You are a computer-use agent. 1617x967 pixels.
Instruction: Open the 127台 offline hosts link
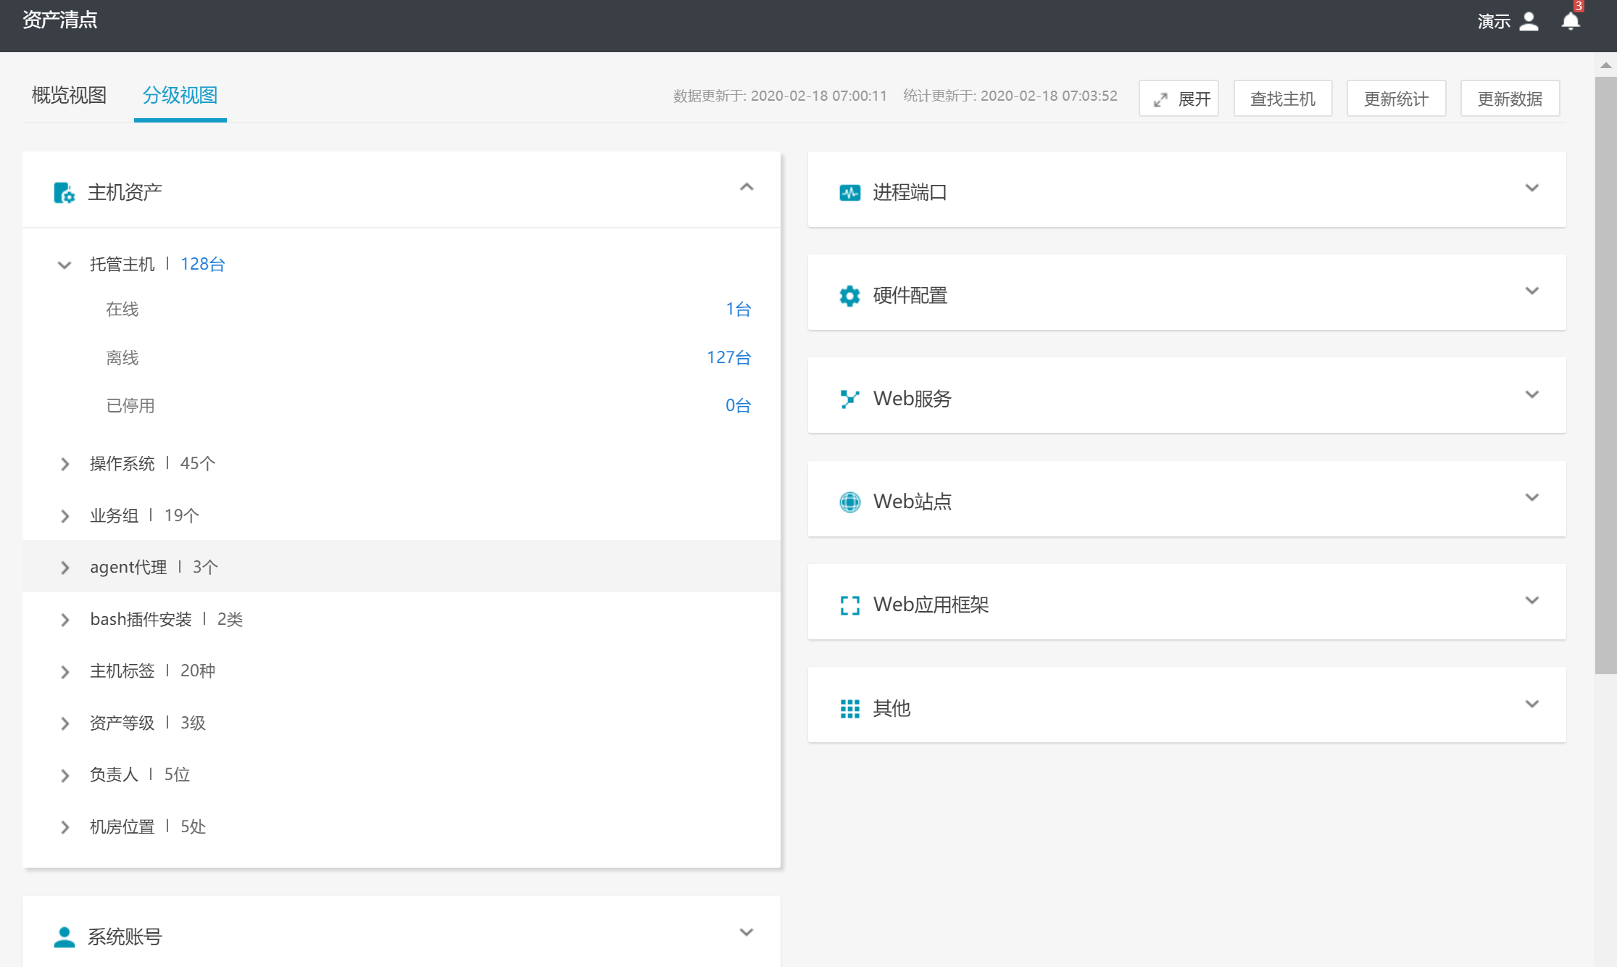tap(728, 357)
